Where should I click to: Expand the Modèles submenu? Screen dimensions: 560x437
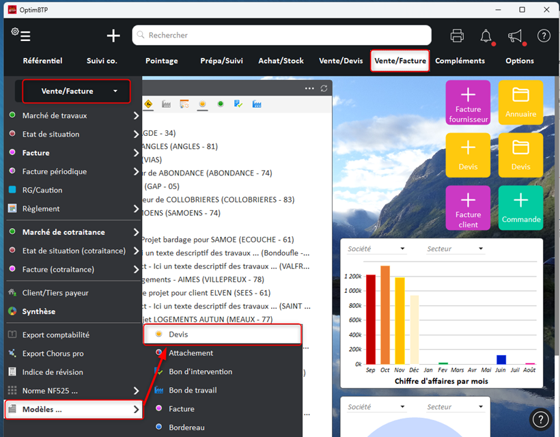click(x=73, y=410)
